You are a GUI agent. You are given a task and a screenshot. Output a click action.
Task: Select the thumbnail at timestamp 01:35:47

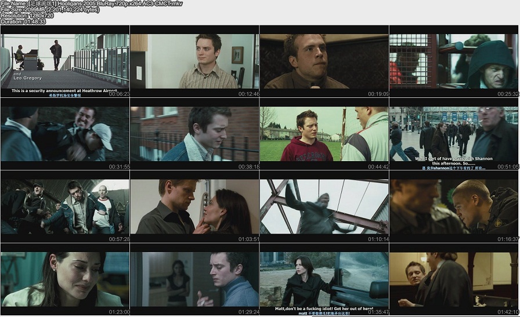coord(324,279)
